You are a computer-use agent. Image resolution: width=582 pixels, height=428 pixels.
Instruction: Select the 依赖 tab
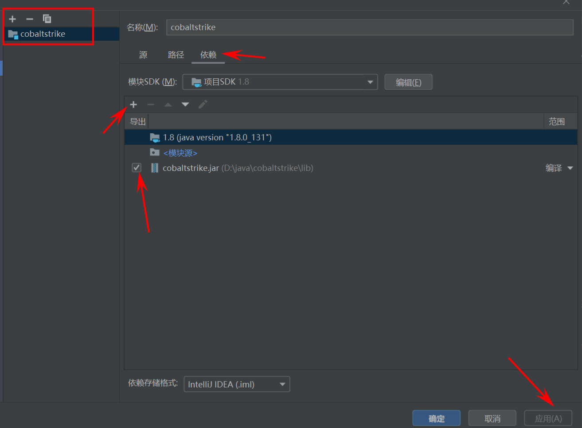point(208,55)
